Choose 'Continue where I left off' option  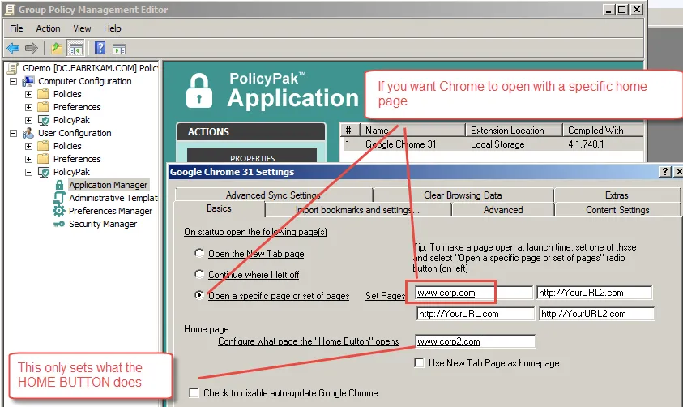199,275
